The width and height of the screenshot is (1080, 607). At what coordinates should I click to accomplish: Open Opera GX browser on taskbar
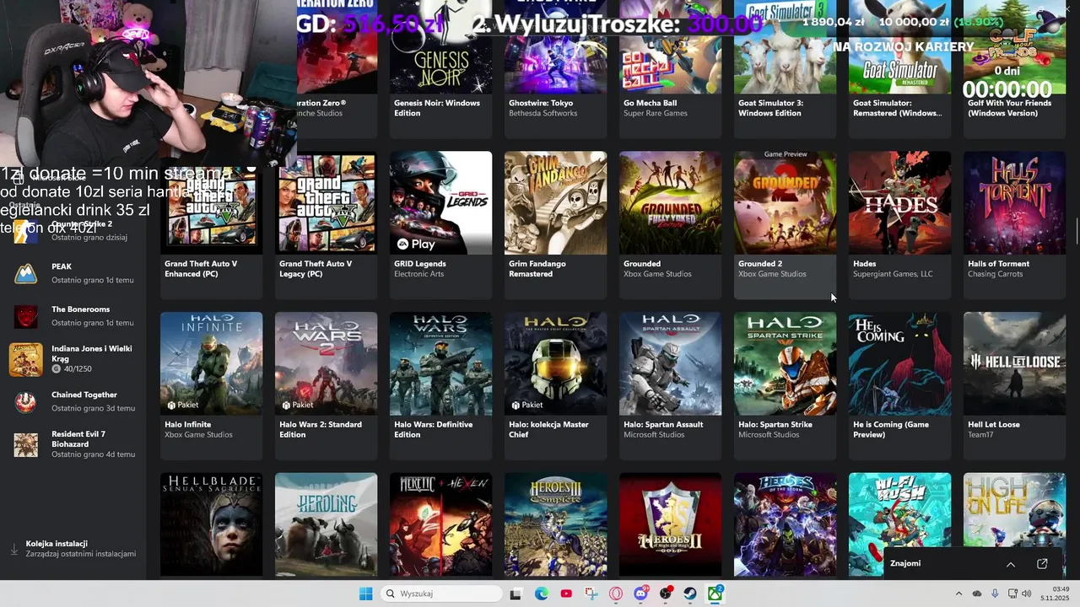[616, 594]
